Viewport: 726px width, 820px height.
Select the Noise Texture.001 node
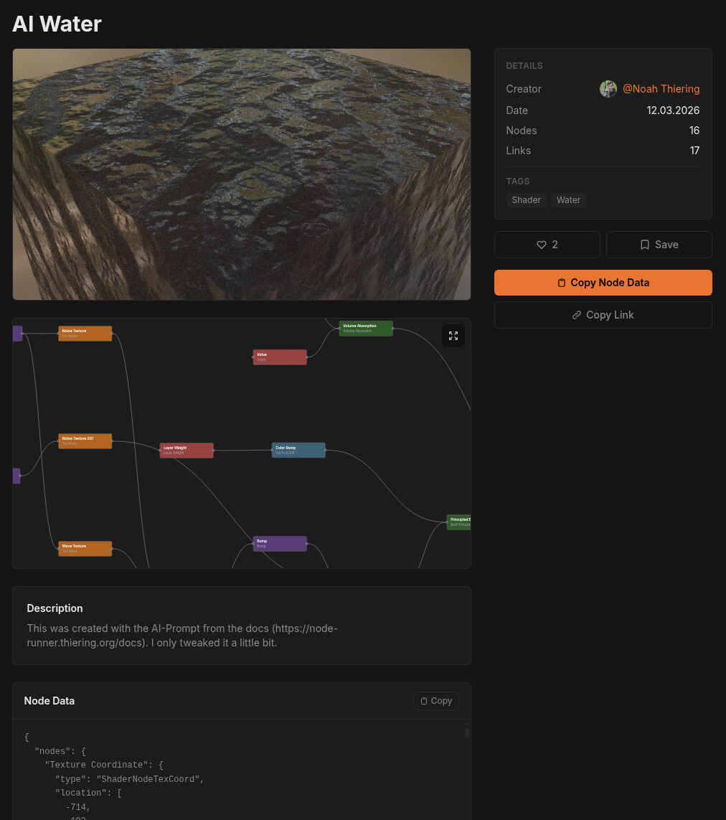click(x=85, y=441)
